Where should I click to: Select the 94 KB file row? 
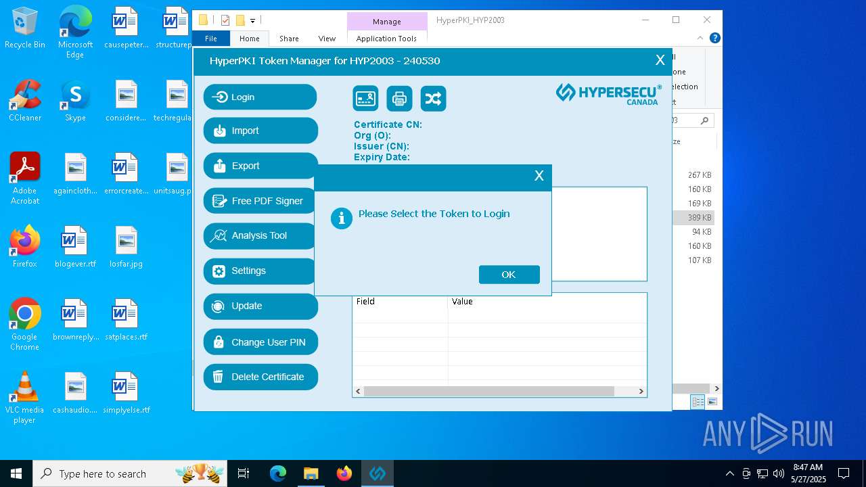(x=693, y=231)
